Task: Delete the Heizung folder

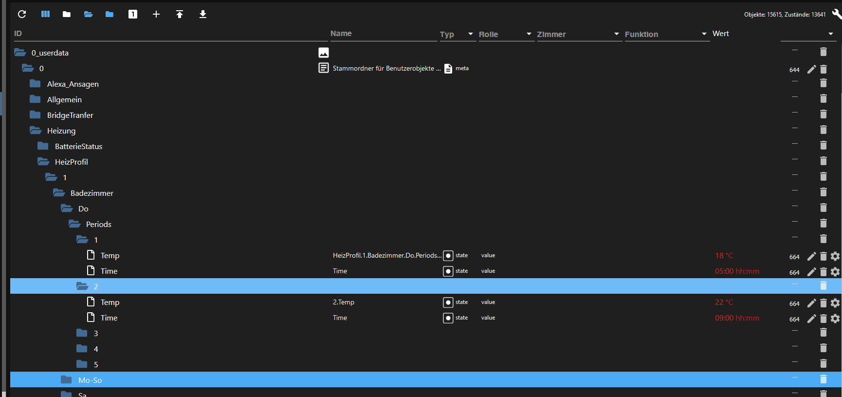Action: coord(824,130)
